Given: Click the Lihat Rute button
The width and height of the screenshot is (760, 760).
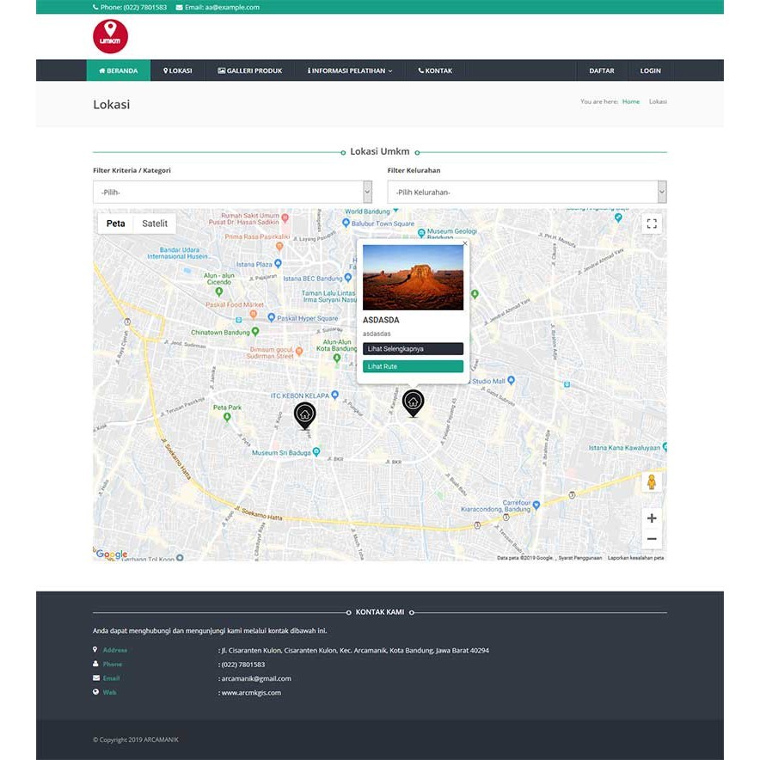Looking at the screenshot, I should click(414, 365).
